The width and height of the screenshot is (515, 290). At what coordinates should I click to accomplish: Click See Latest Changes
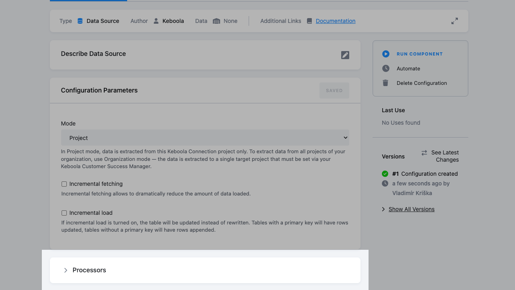[443, 156]
